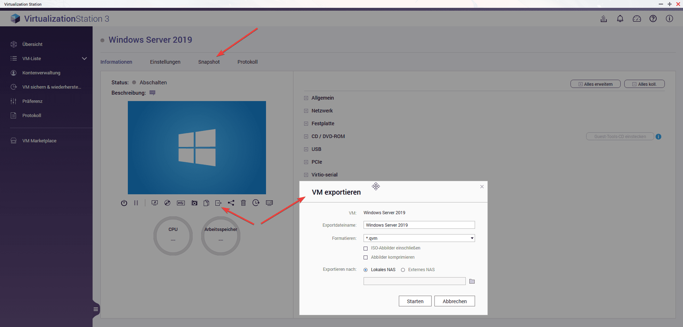Check Abbilder komprimieren
Viewport: 683px width, 327px height.
click(x=365, y=258)
